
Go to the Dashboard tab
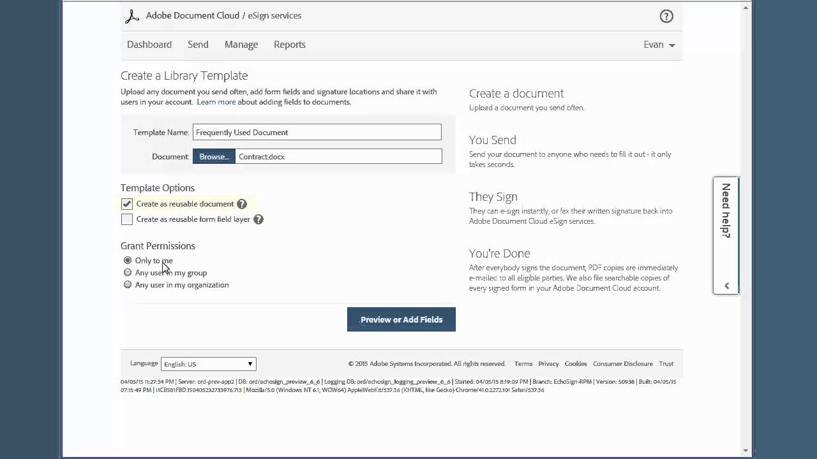(149, 45)
